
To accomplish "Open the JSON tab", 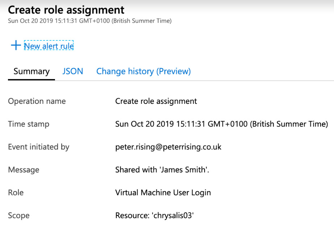I will pyautogui.click(x=73, y=71).
